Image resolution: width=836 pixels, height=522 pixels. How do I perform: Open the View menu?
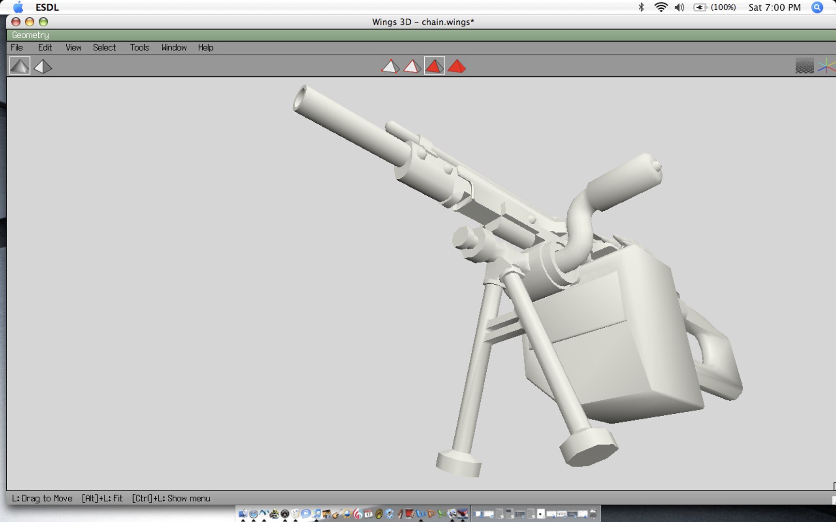point(74,47)
